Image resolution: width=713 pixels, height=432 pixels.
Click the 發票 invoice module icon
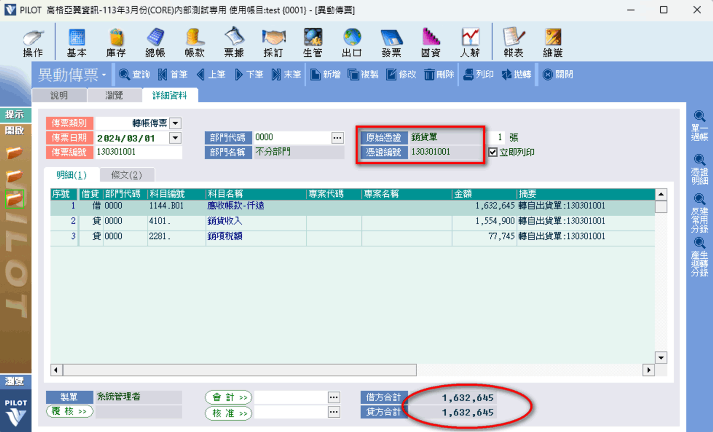tap(391, 43)
